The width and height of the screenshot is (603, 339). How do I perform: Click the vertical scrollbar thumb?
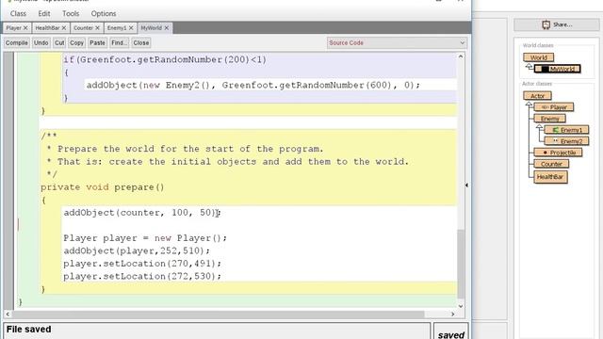click(461, 264)
